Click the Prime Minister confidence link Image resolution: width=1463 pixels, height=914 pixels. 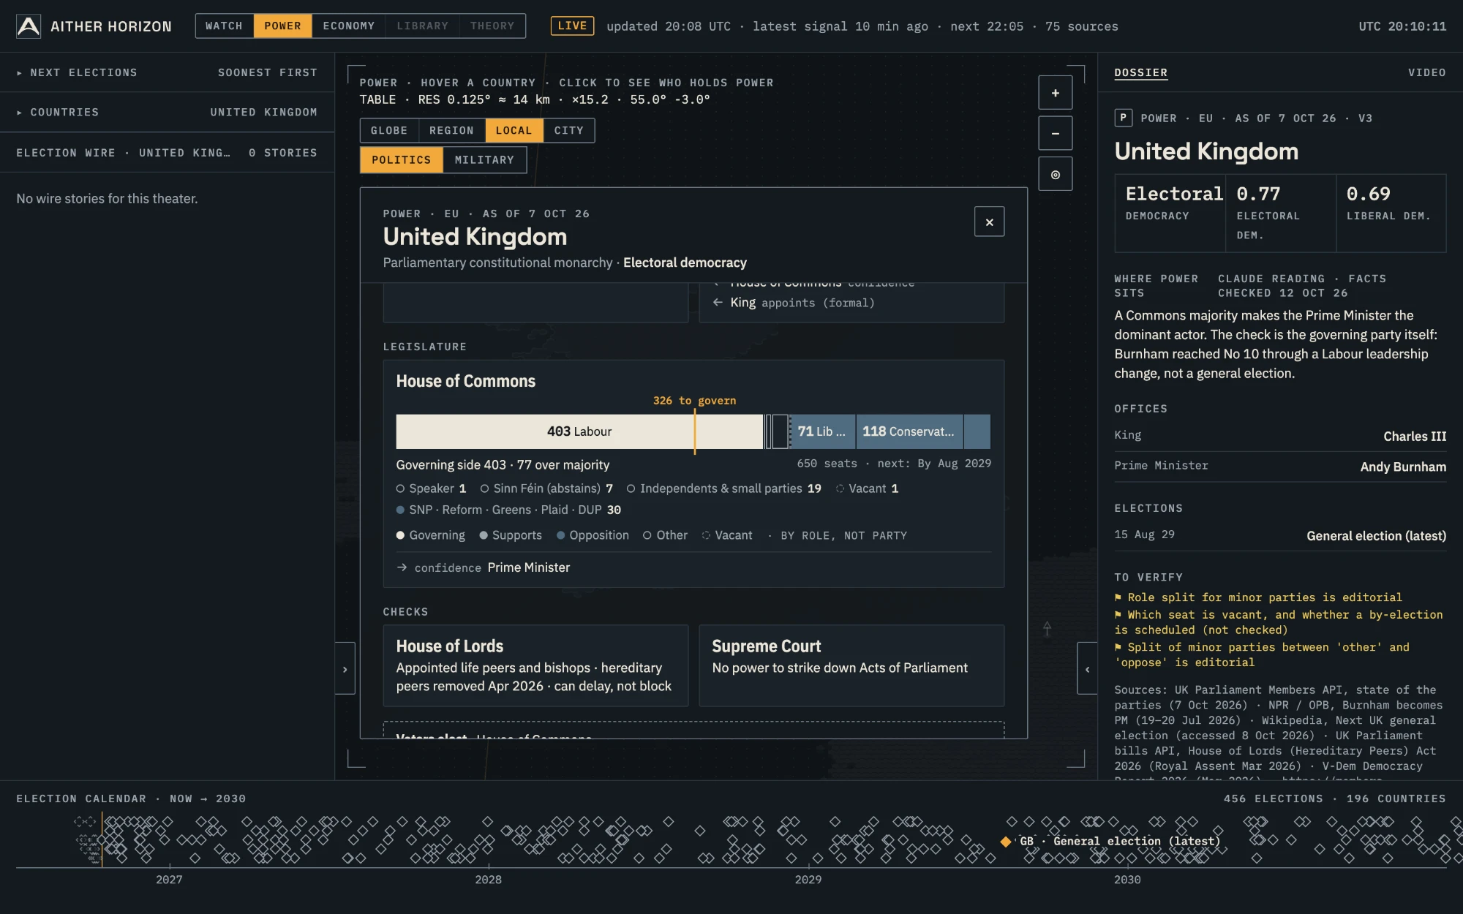click(528, 567)
